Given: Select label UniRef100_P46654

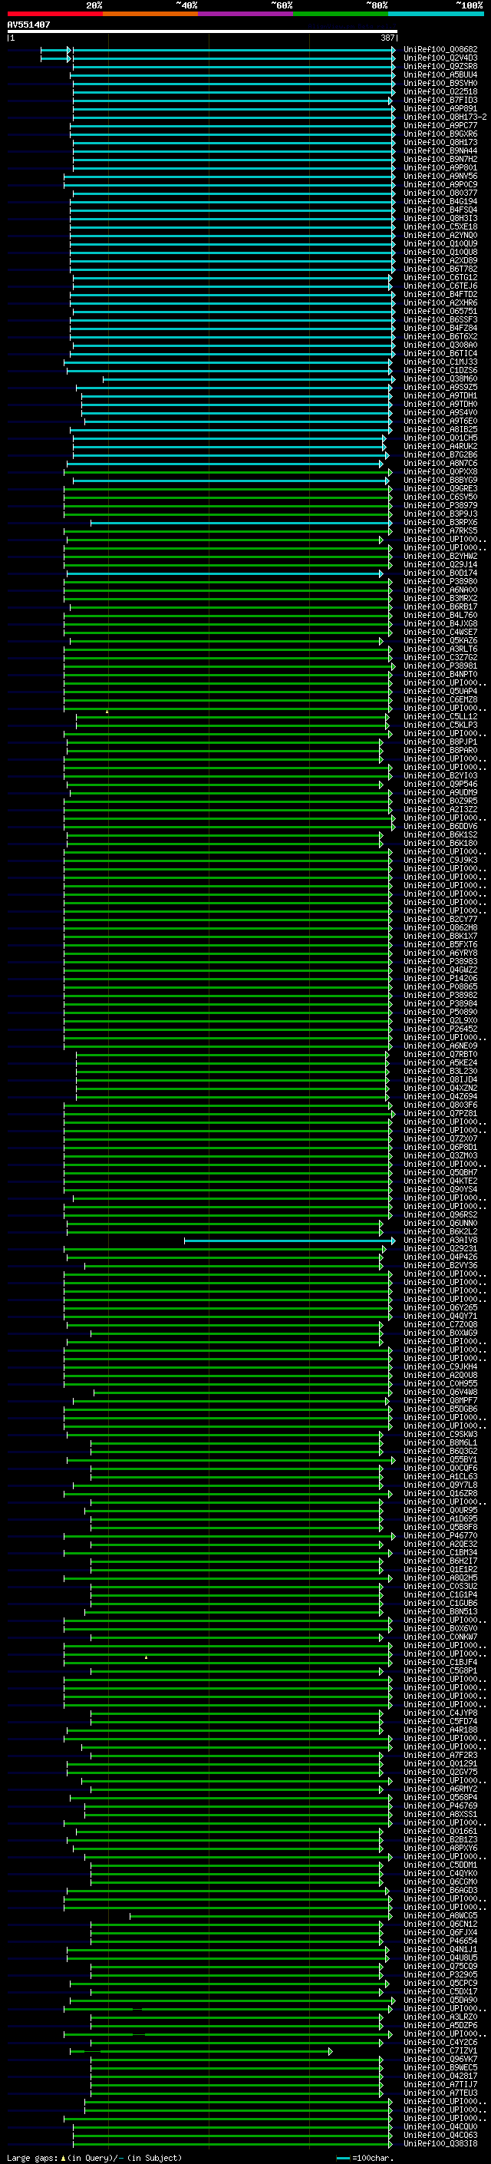Looking at the screenshot, I should pos(440,1941).
